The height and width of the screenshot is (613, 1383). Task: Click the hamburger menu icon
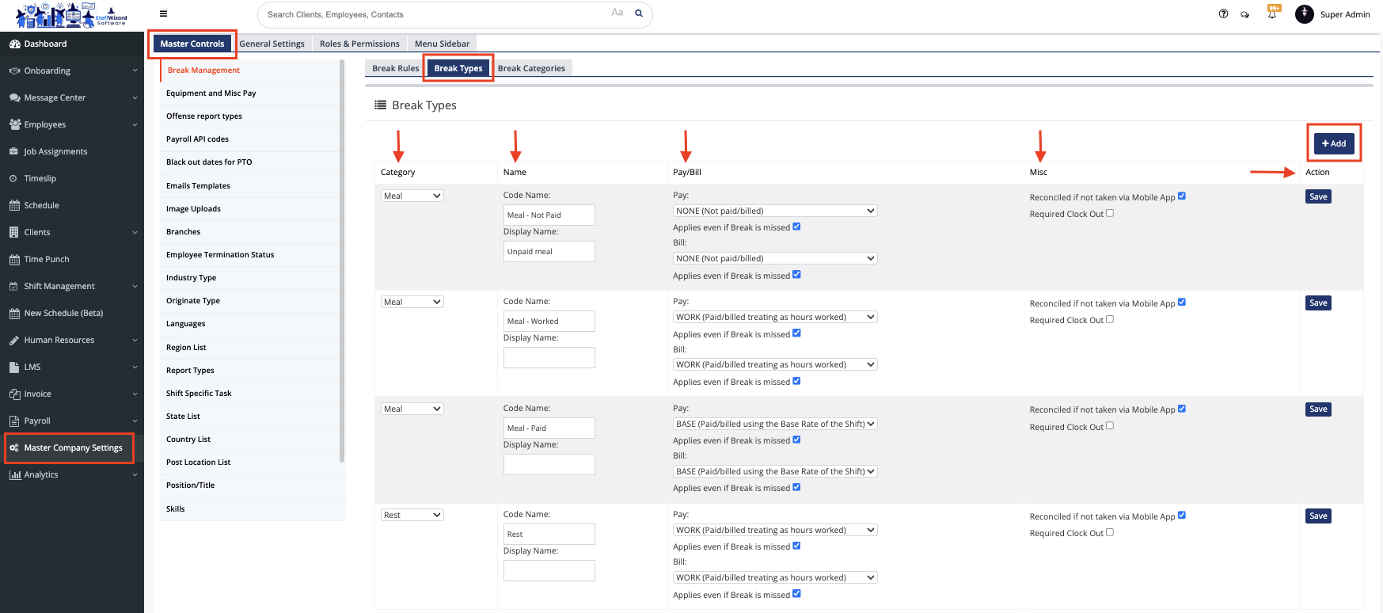(x=163, y=13)
